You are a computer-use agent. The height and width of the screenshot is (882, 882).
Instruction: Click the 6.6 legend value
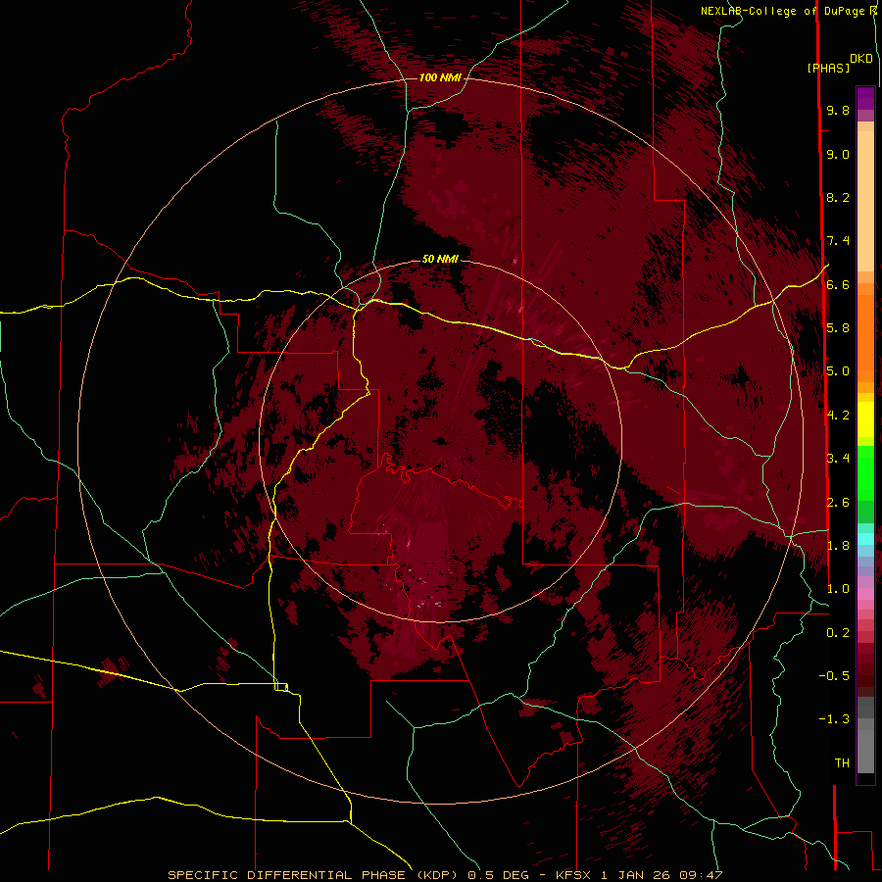click(x=838, y=284)
